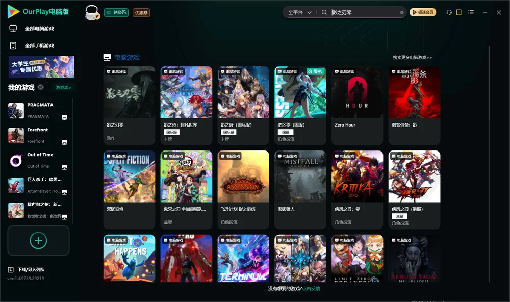Expand the 全平台 platform dropdown
This screenshot has width=510, height=302.
coord(299,12)
